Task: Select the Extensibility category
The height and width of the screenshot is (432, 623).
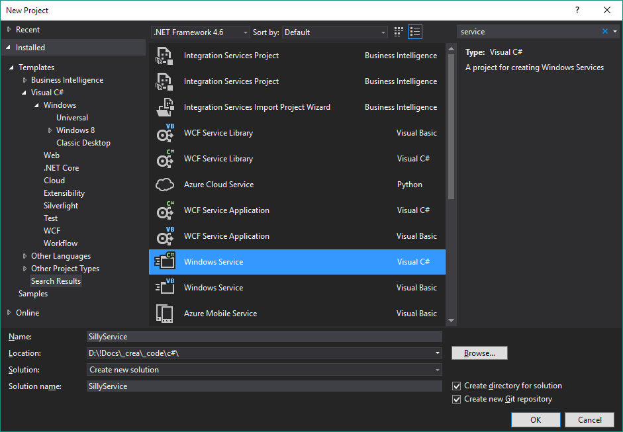Action: tap(64, 193)
